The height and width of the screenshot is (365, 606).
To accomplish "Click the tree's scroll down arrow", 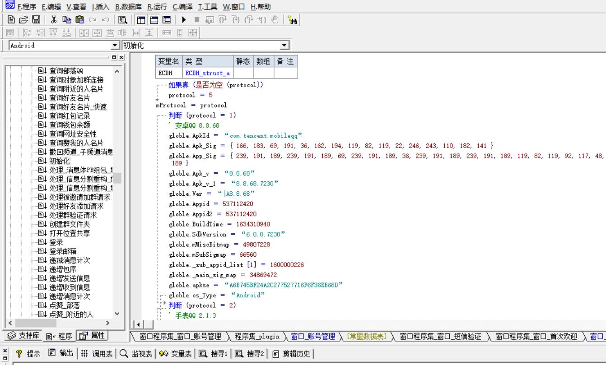I will tap(117, 314).
